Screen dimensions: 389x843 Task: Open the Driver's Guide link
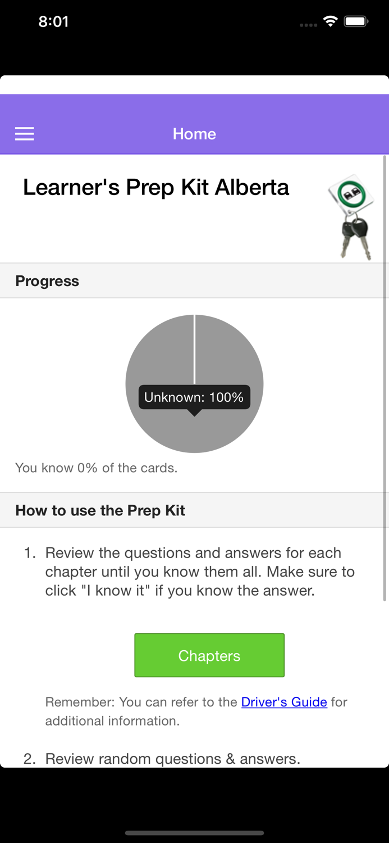pos(284,702)
